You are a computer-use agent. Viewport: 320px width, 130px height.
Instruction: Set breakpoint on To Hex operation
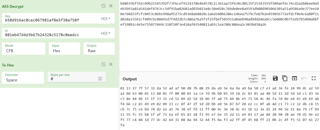click(111, 64)
